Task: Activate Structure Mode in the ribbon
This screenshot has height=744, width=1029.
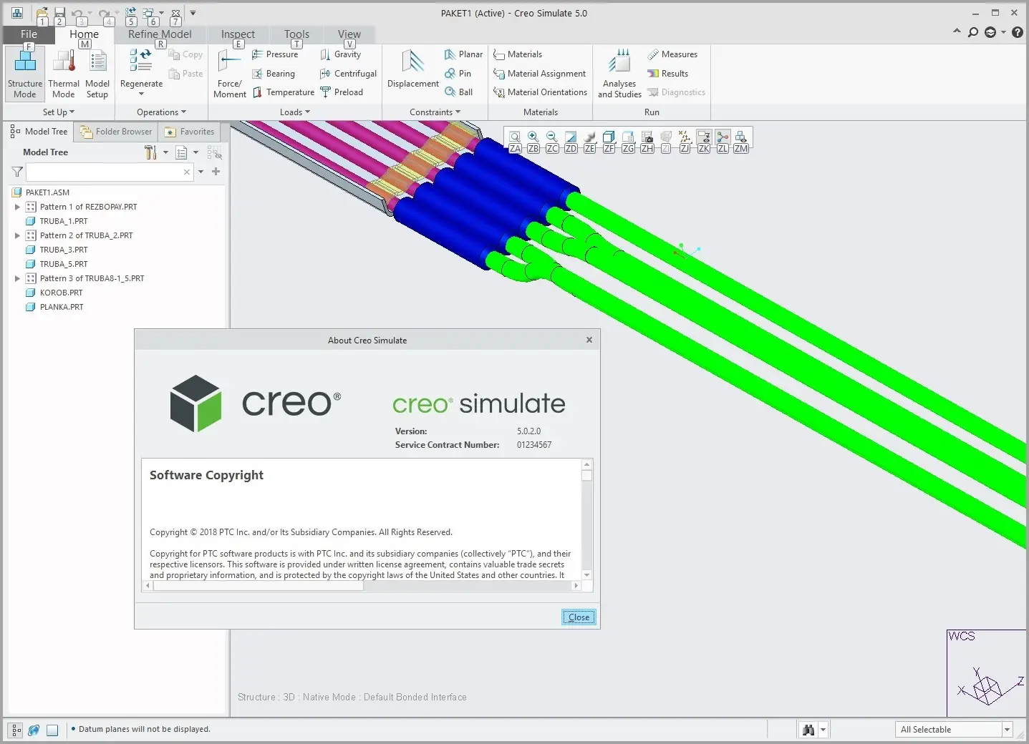Action: pos(25,74)
